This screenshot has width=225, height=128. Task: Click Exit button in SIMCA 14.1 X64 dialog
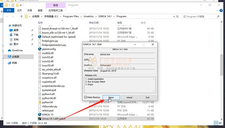[x=148, y=97]
